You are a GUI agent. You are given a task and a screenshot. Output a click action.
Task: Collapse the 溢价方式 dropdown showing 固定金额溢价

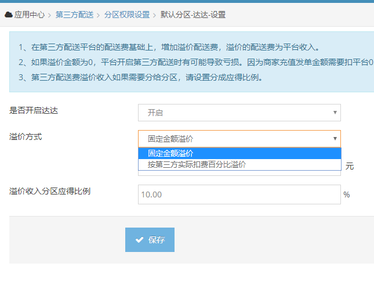pyautogui.click(x=239, y=139)
